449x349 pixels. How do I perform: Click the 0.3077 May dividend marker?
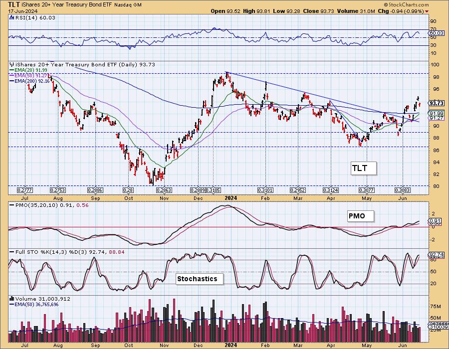[x=367, y=190]
